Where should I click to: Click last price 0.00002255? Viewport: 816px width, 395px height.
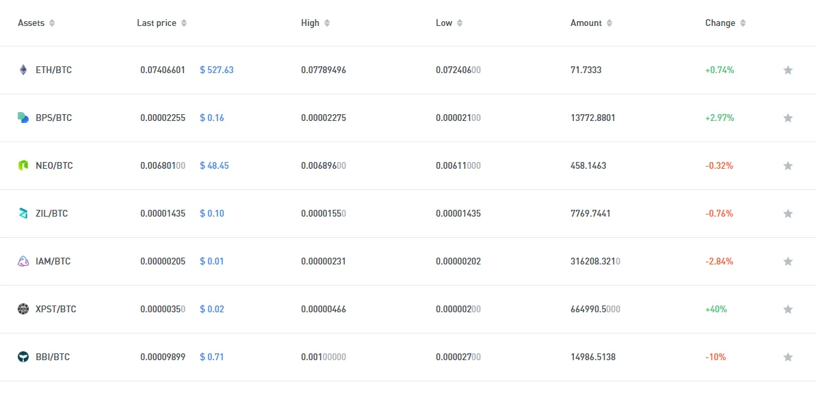(x=163, y=118)
